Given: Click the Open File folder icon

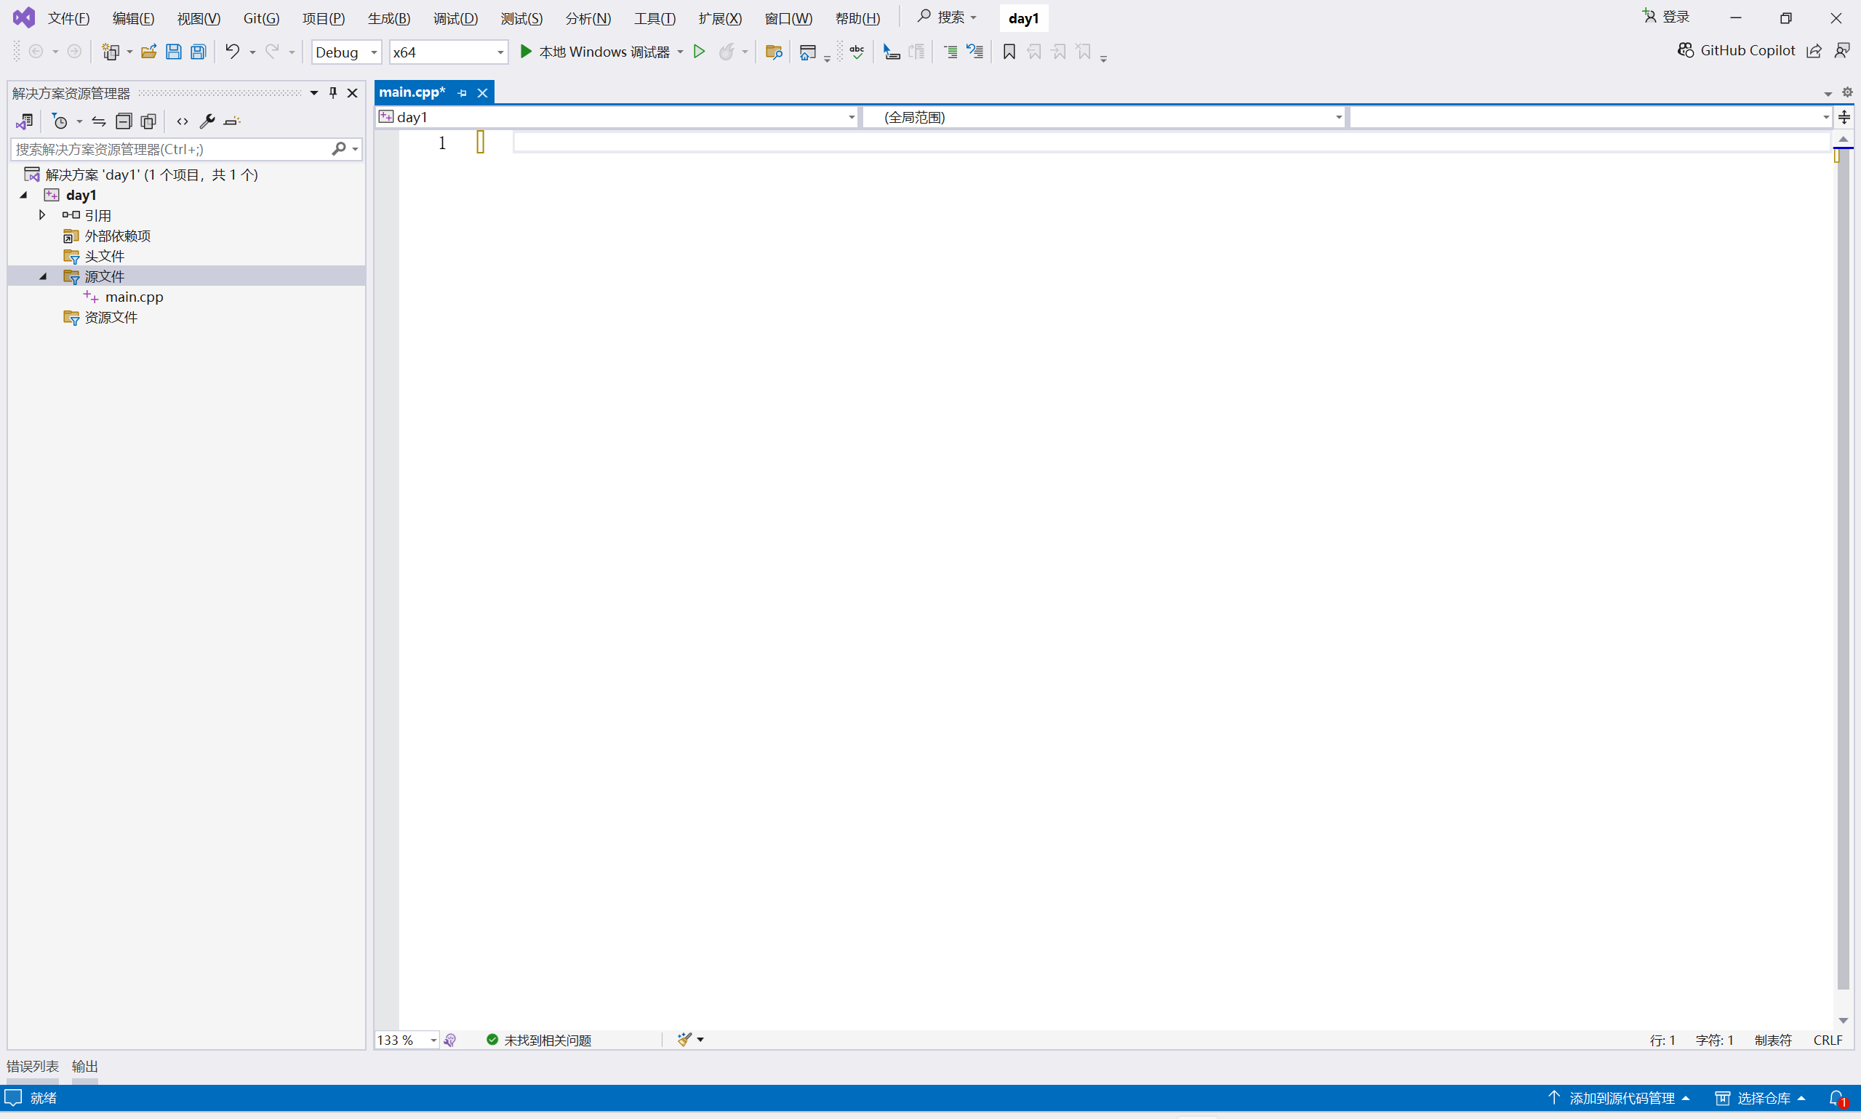Looking at the screenshot, I should pos(148,52).
